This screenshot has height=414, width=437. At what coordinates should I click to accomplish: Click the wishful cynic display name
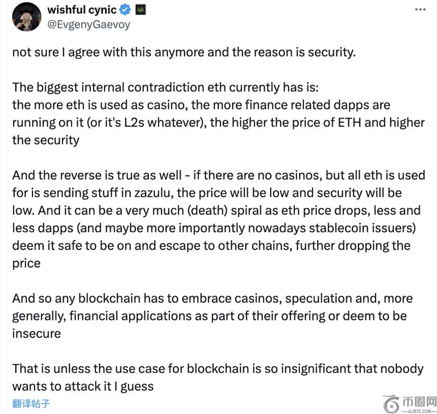click(x=82, y=10)
